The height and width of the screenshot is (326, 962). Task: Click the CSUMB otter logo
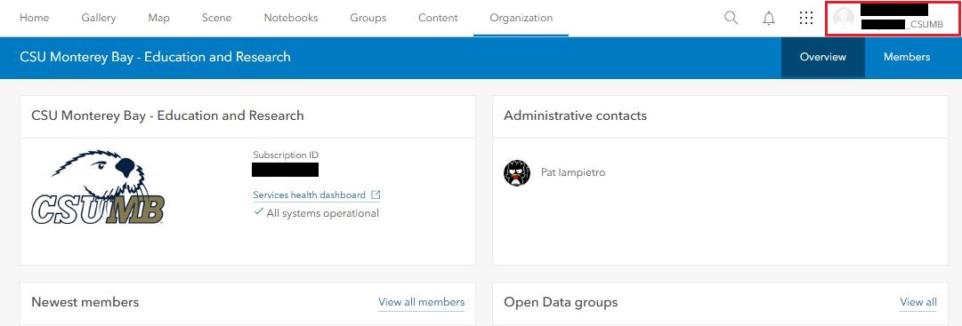click(99, 187)
